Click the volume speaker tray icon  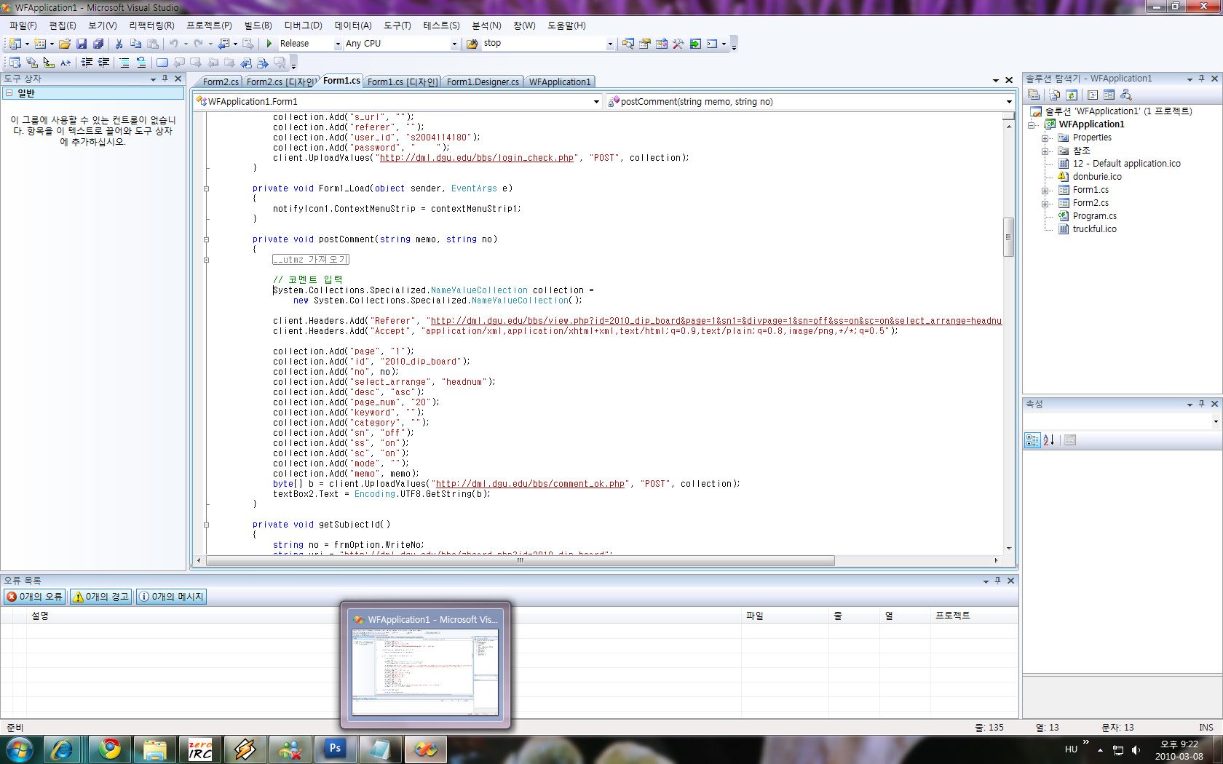1136,750
